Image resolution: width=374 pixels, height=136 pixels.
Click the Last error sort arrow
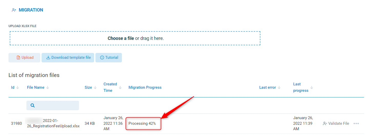279,87
